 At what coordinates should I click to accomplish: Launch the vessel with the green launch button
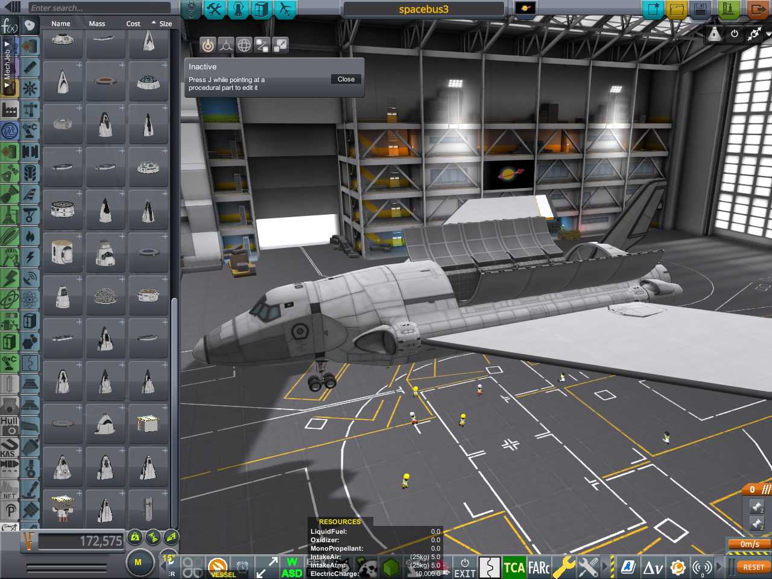(x=729, y=10)
